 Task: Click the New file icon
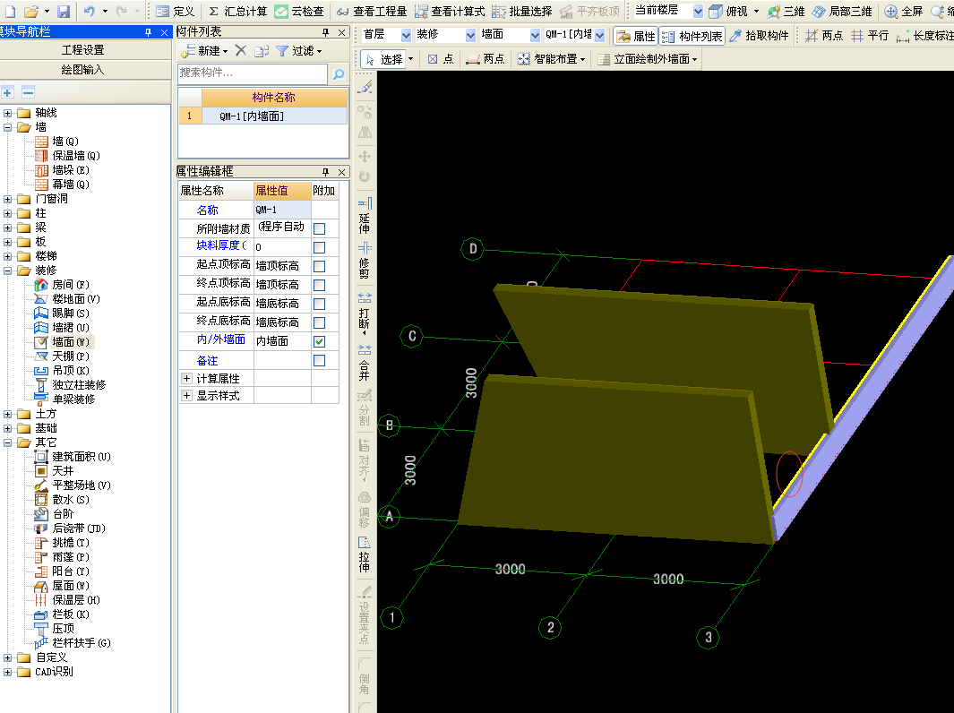[10, 11]
